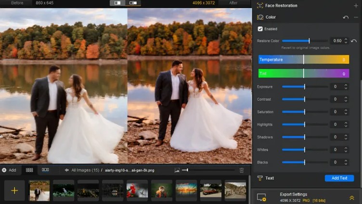Adjust the Whites slider
The height and width of the screenshot is (204, 362).
point(305,150)
